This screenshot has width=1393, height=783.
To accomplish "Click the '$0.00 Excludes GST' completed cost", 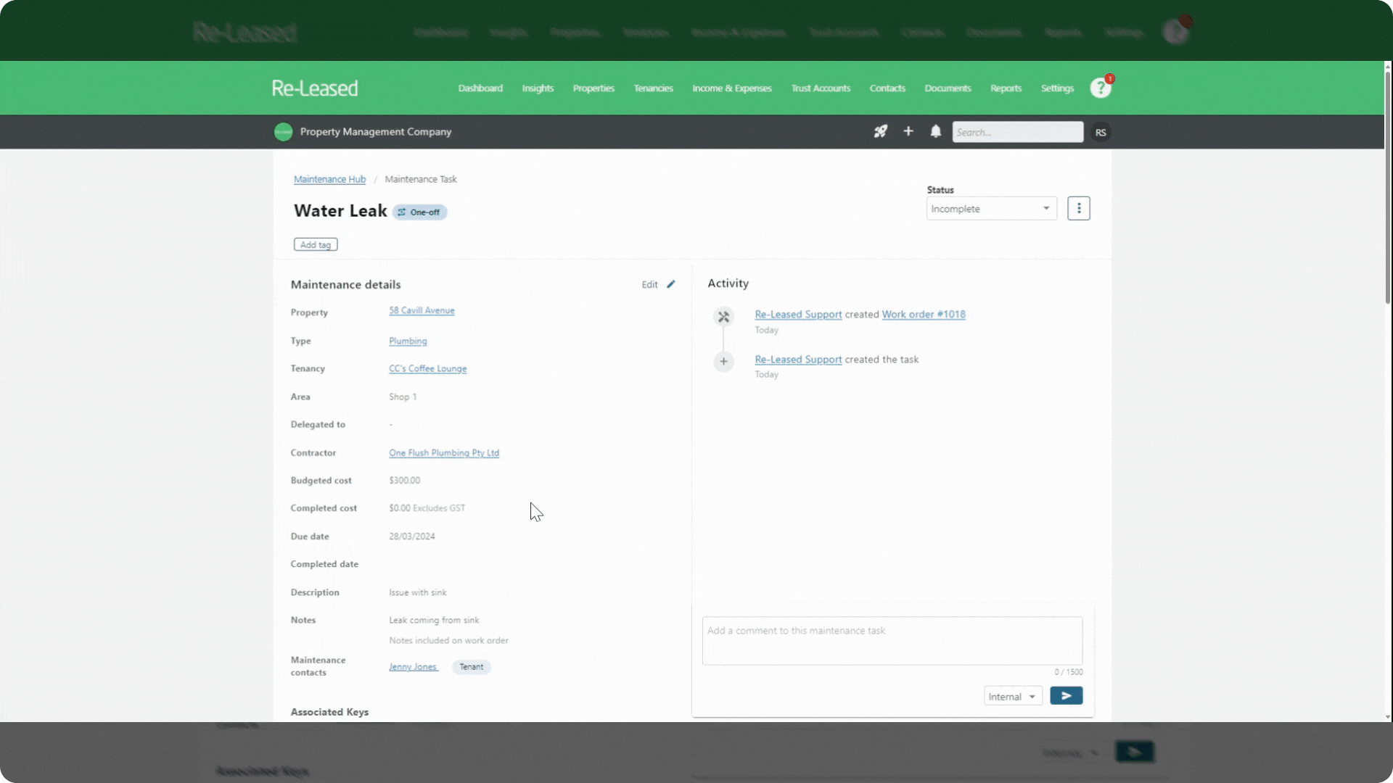I will click(427, 508).
